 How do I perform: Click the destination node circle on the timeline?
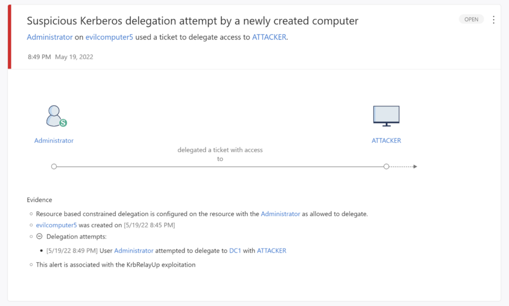tap(387, 166)
